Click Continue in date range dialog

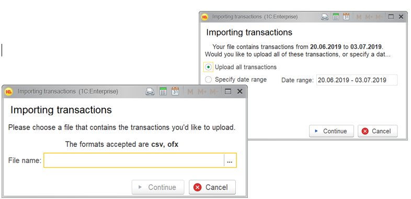332,131
